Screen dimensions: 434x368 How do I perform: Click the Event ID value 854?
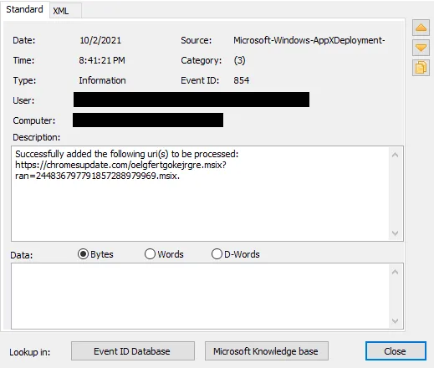pyautogui.click(x=242, y=80)
